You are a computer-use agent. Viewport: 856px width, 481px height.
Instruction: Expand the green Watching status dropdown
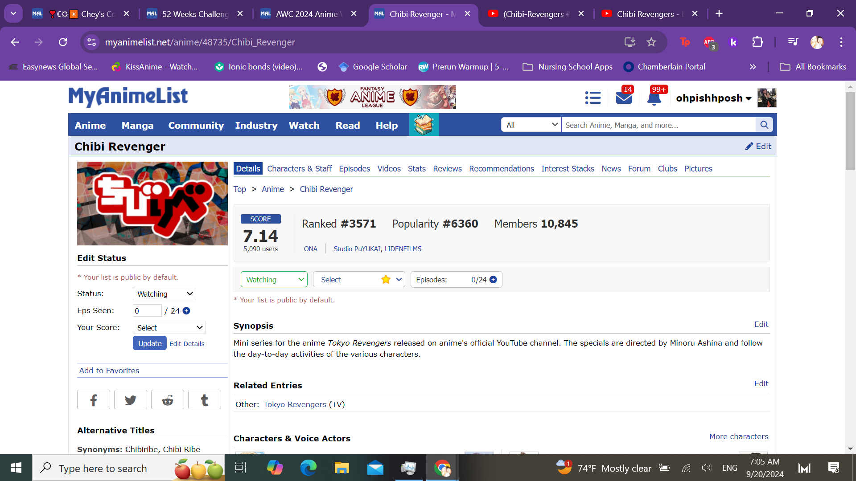(274, 280)
